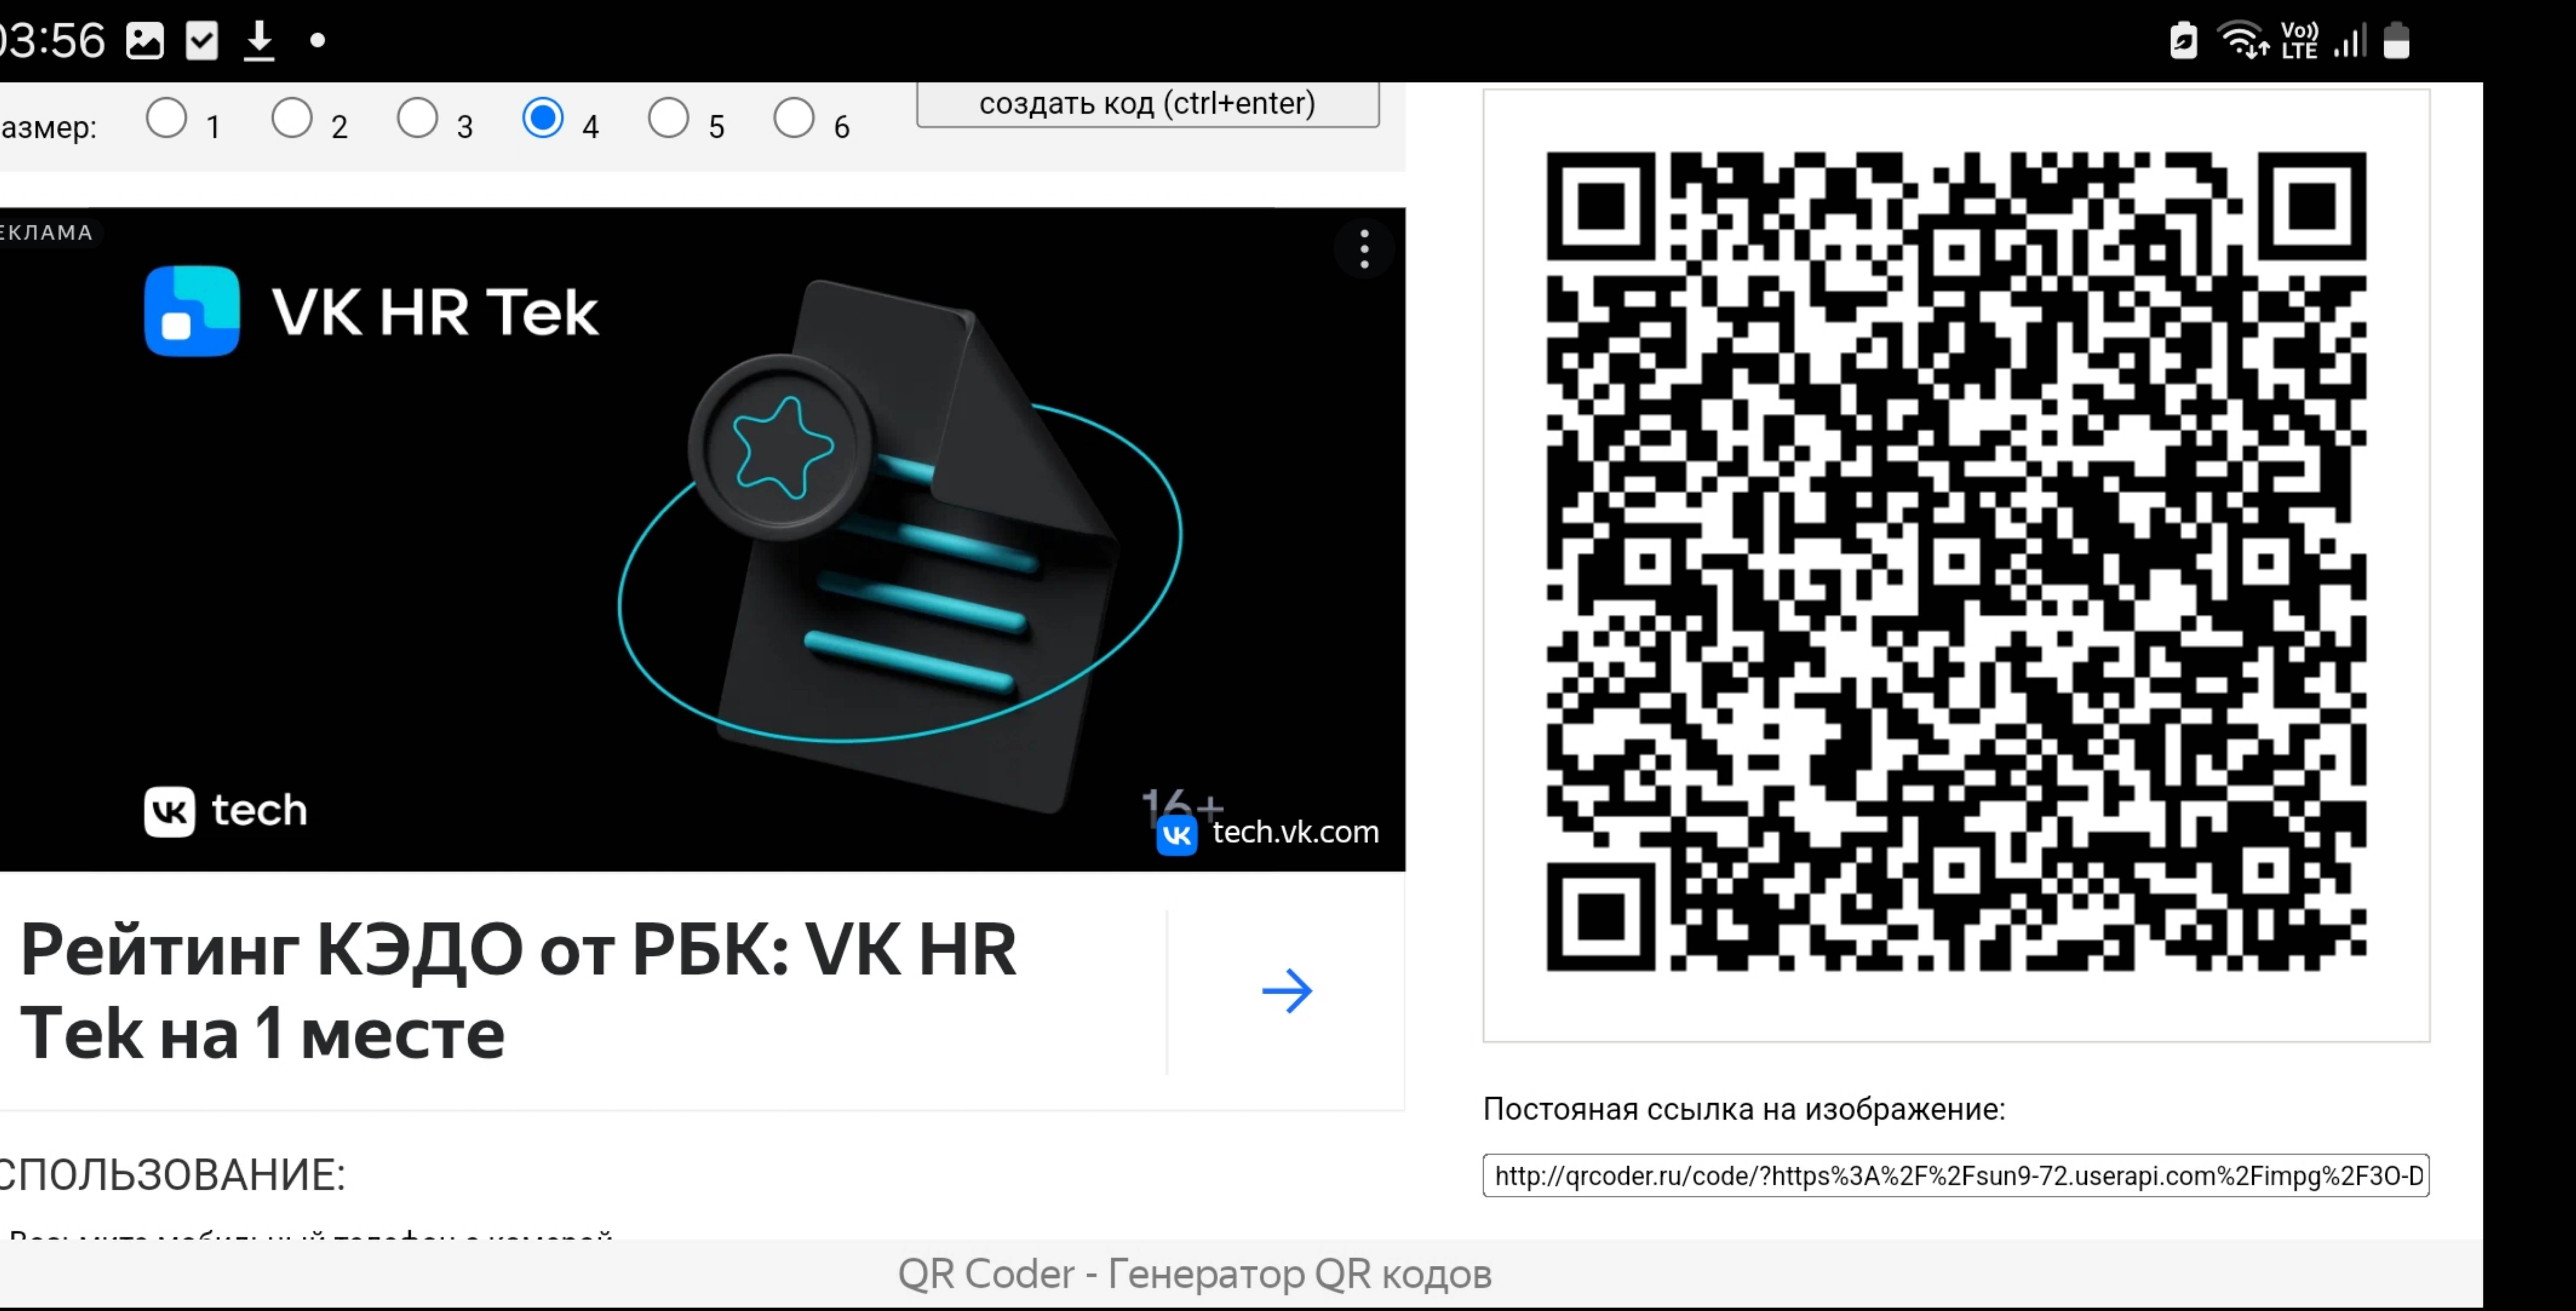The width and height of the screenshot is (2576, 1311).
Task: Open the tech.vk.com link in ad
Action: click(1295, 832)
